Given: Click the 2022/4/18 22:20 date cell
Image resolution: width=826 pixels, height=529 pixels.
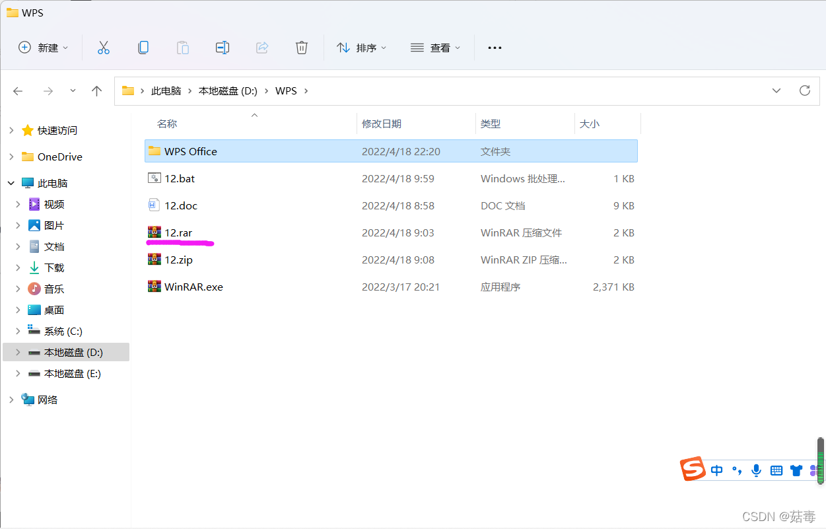Looking at the screenshot, I should point(401,151).
